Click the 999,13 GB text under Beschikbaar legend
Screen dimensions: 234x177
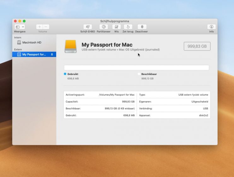[x=148, y=78]
